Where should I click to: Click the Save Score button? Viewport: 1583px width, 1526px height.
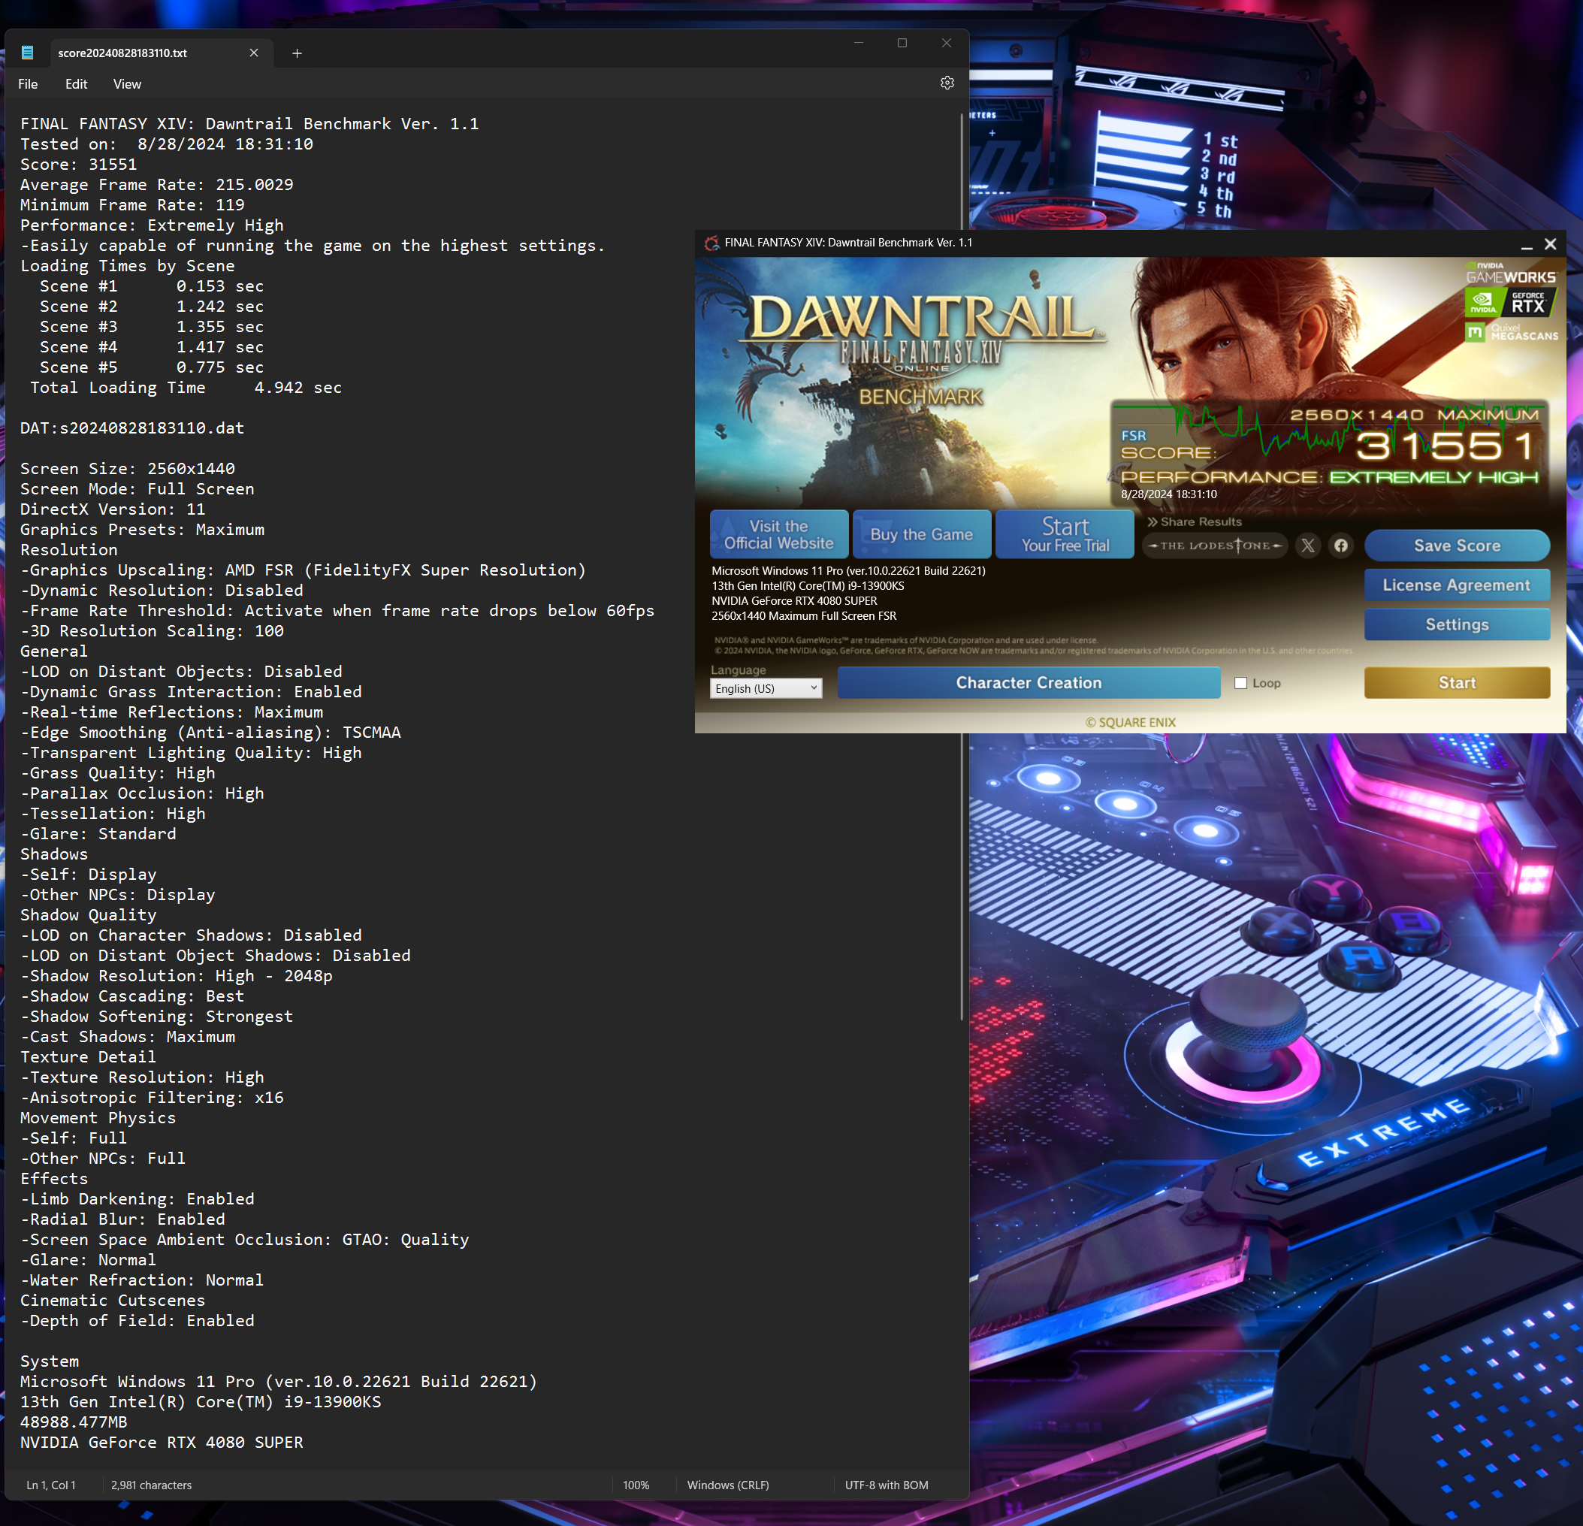point(1456,545)
